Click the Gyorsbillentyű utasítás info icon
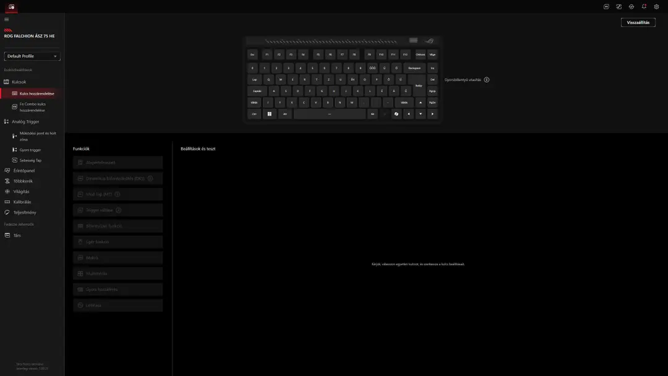Image resolution: width=668 pixels, height=376 pixels. (x=487, y=80)
